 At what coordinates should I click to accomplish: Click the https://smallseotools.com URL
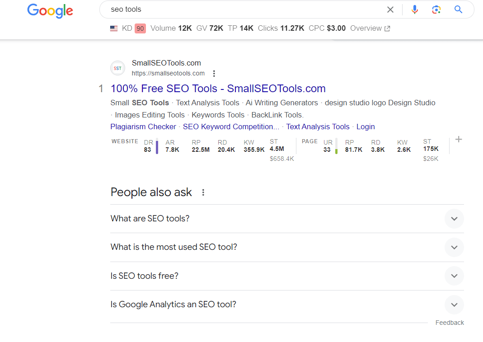pos(168,73)
